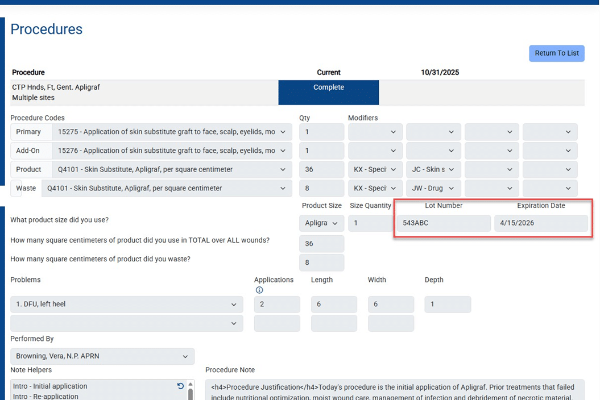Screen dimensions: 600x400
Task: Open the JC - Skin modifier dropdown
Action: coord(433,169)
